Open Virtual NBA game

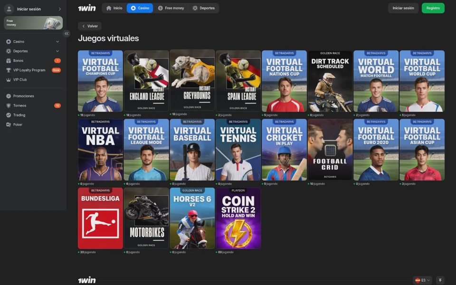[x=100, y=150]
